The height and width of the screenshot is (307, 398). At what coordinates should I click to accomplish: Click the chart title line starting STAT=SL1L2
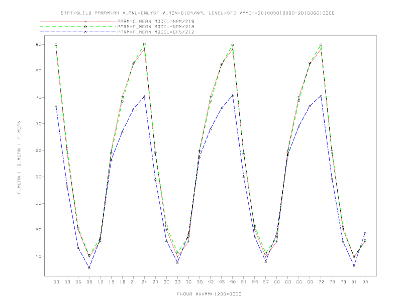197,13
